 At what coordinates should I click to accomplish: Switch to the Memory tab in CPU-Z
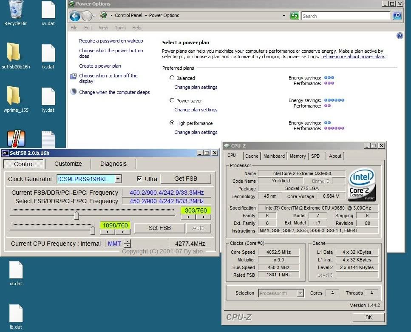point(298,156)
